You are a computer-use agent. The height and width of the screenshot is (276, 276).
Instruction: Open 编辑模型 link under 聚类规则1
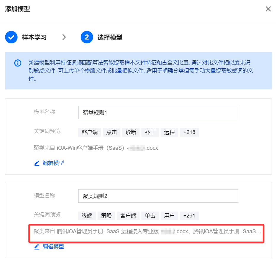point(53,163)
